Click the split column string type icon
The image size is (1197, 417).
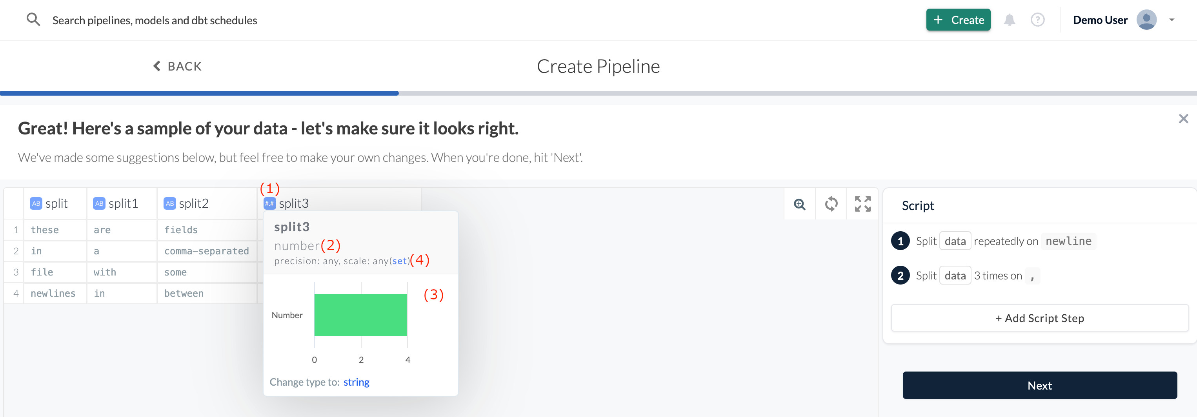click(36, 203)
